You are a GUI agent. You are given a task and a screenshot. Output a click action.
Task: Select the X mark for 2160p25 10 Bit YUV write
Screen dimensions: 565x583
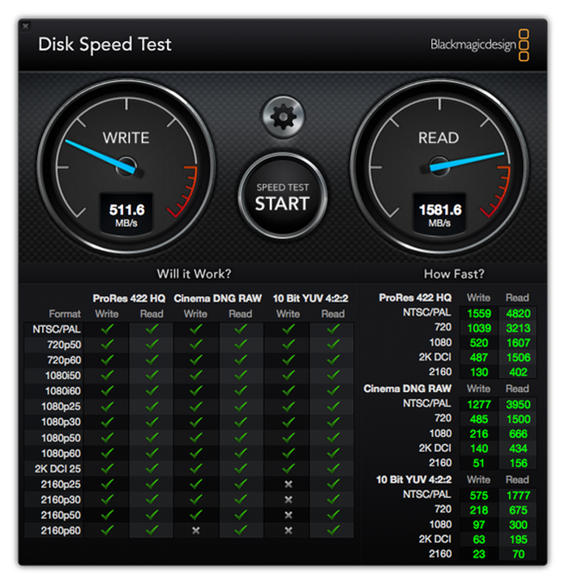tap(288, 484)
